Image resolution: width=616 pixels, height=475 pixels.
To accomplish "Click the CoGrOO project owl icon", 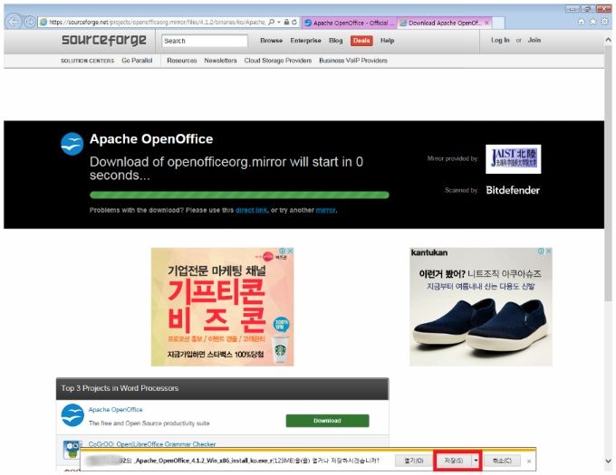I will tap(72, 450).
